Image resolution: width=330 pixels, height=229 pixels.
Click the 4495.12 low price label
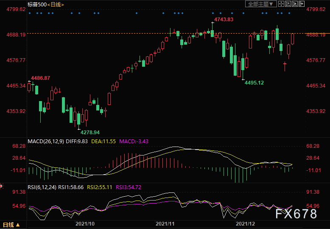click(x=254, y=83)
